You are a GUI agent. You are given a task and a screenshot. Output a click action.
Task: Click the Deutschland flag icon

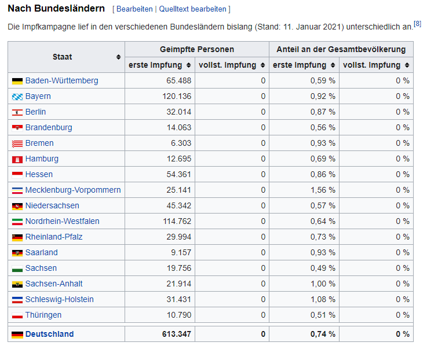point(17,334)
